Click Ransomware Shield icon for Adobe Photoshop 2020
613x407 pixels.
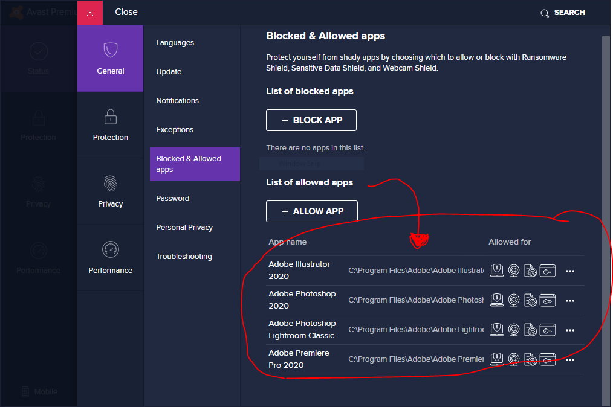coord(497,300)
